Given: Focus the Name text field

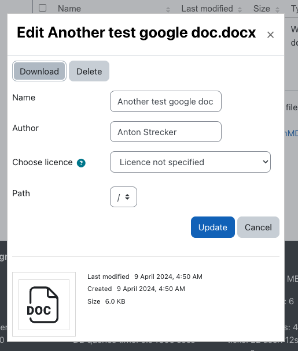Looking at the screenshot, I should (x=165, y=102).
